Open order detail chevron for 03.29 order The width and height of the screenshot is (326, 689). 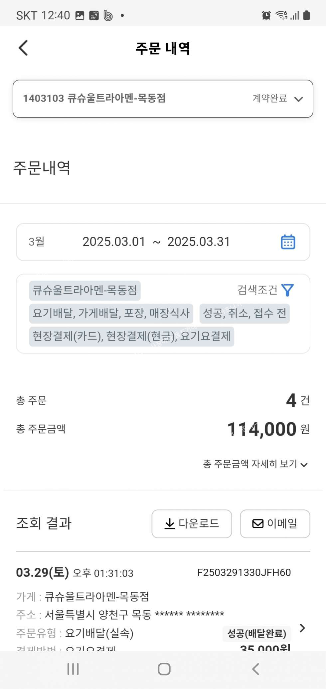[x=302, y=628]
